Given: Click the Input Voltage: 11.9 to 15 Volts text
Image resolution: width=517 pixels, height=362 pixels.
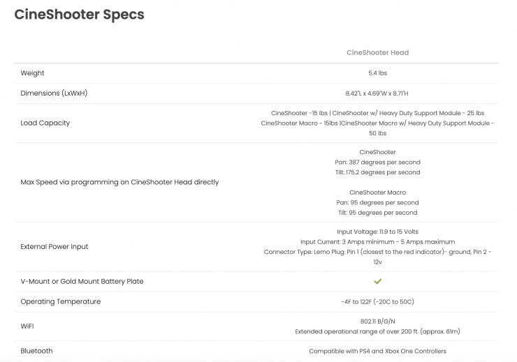Looking at the screenshot, I should point(377,232).
